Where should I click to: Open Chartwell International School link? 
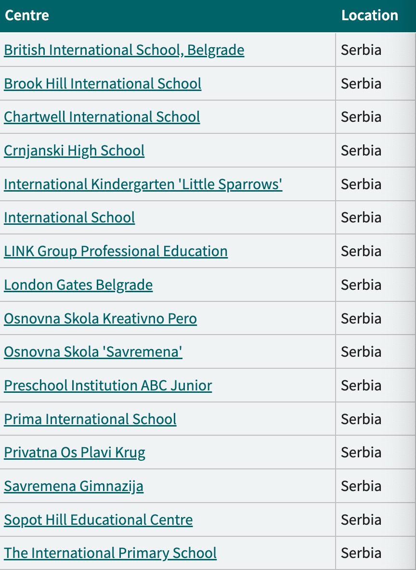click(x=102, y=117)
